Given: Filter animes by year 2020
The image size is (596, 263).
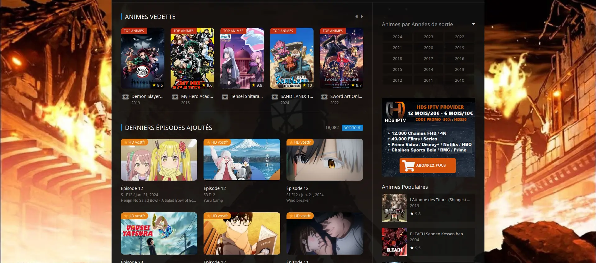Looking at the screenshot, I should click(429, 48).
